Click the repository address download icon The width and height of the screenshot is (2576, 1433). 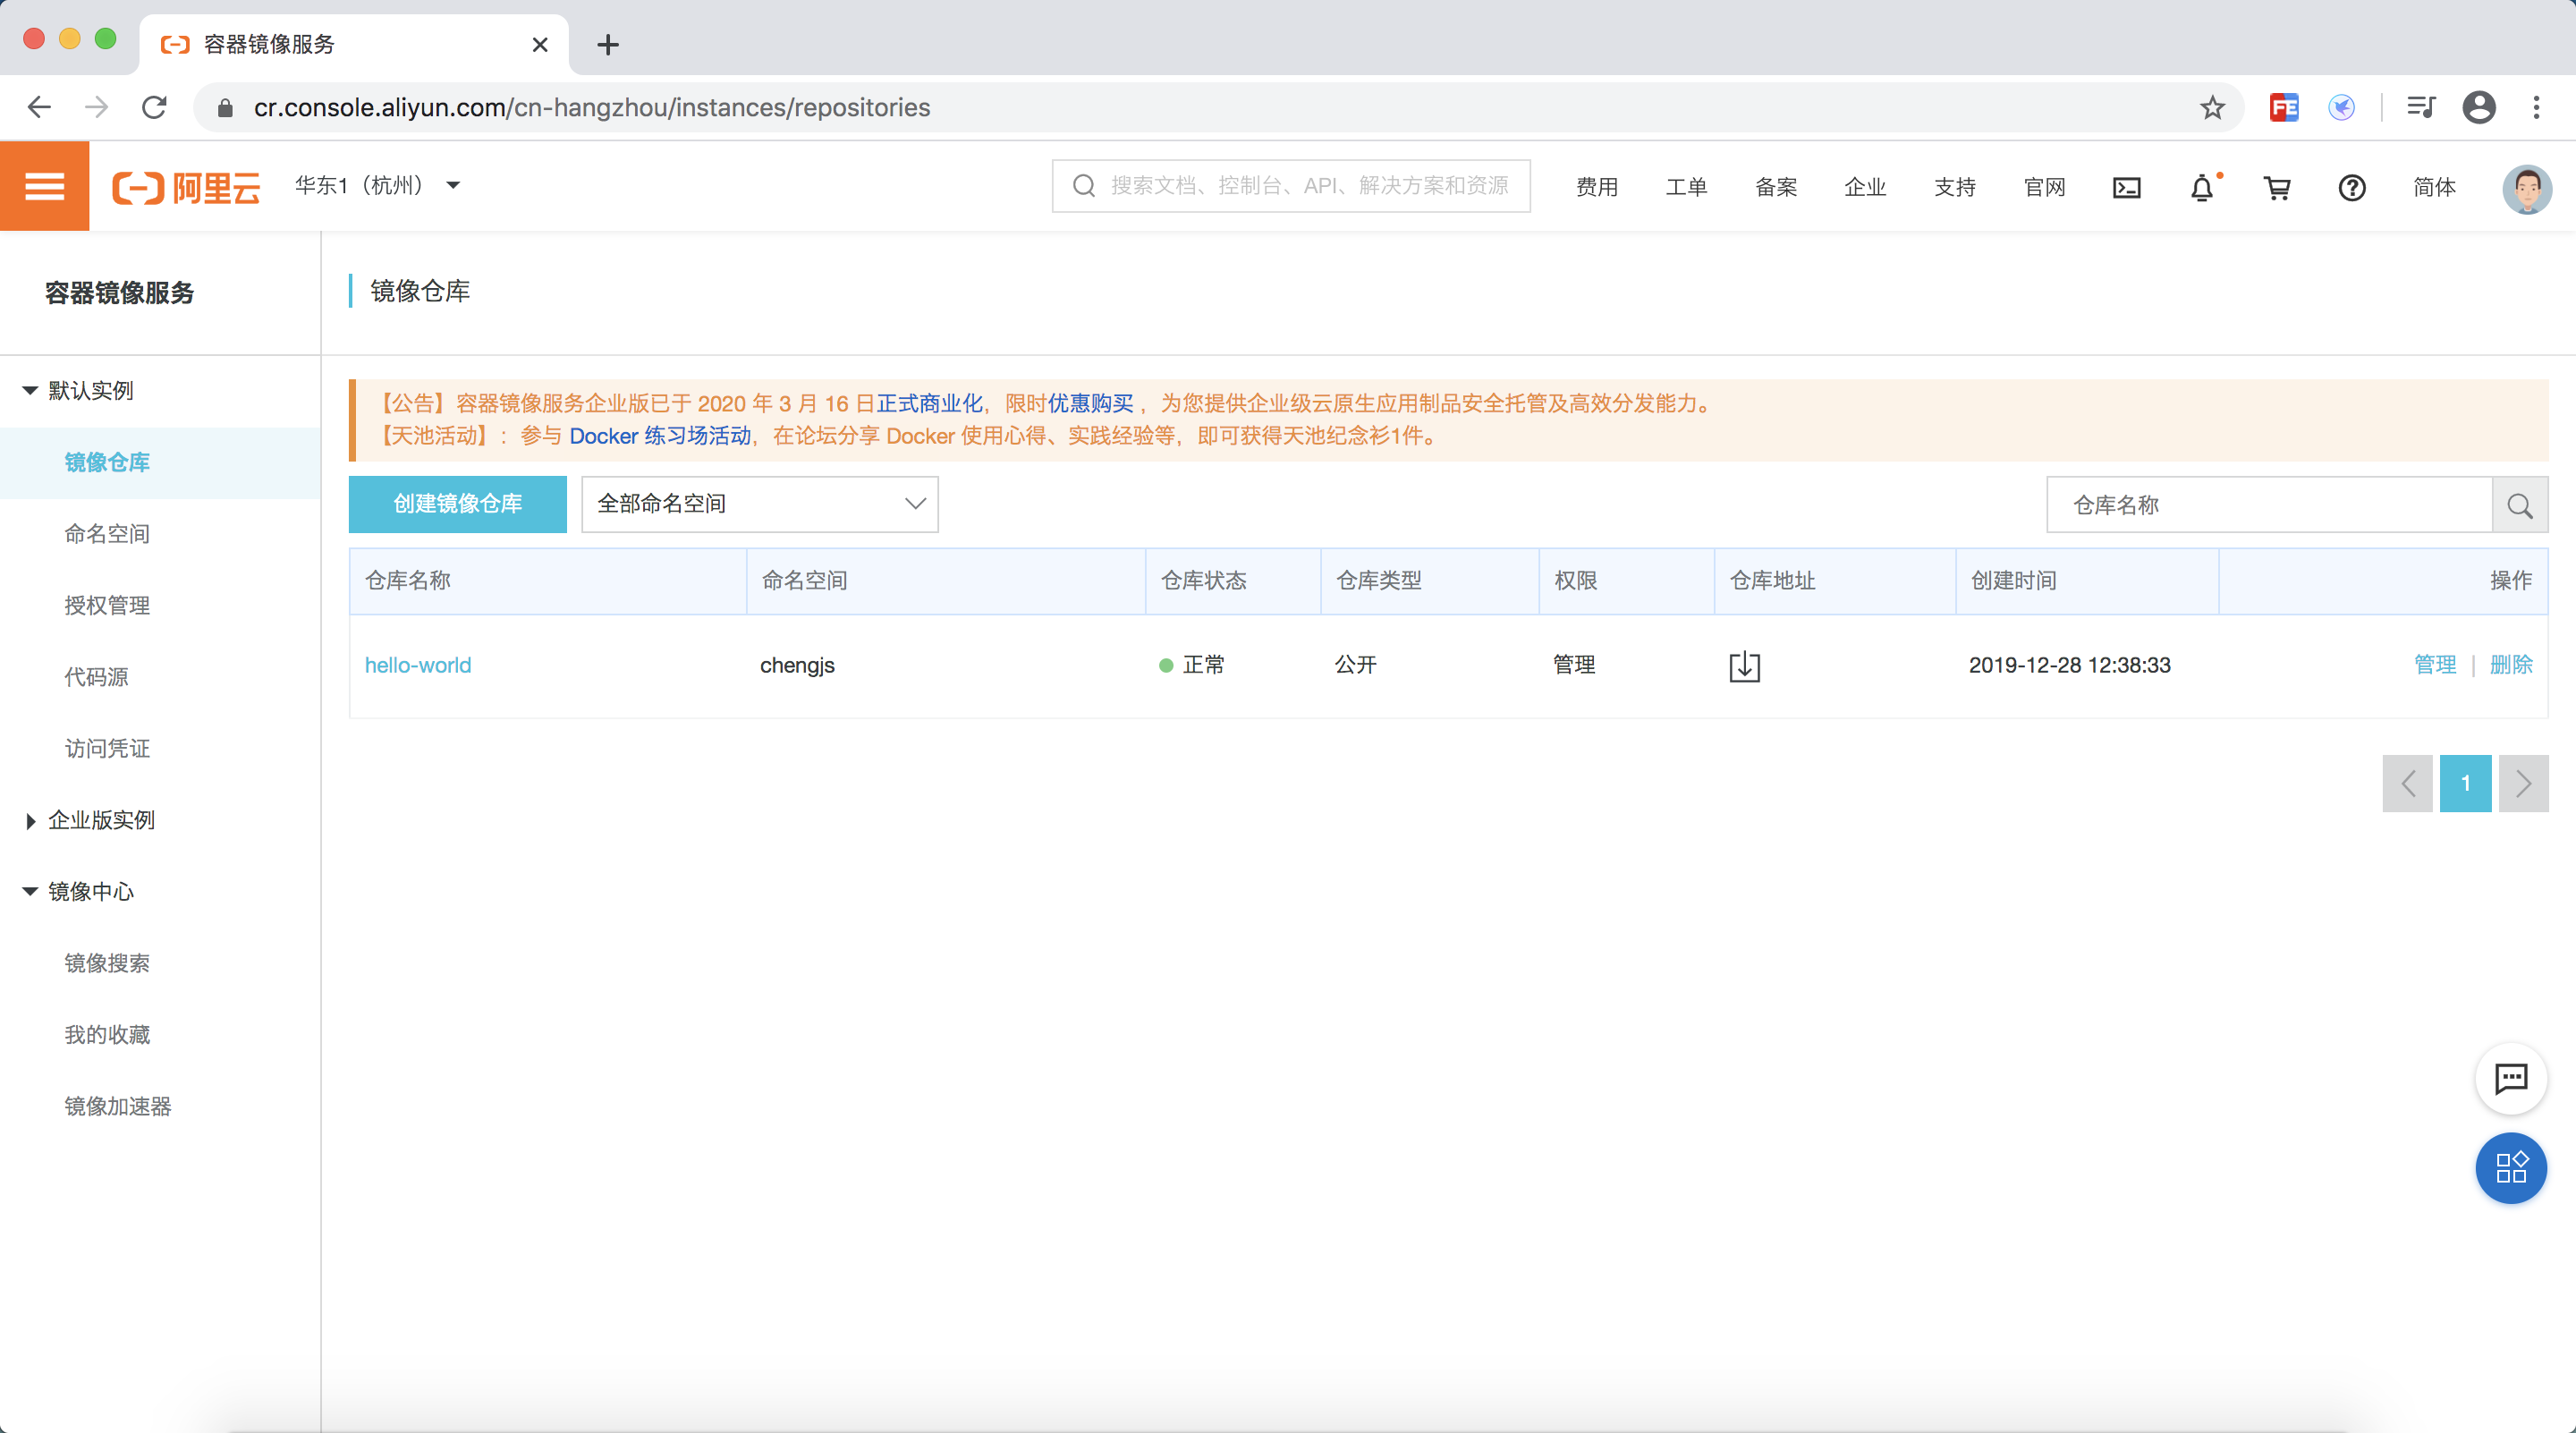pos(1744,666)
